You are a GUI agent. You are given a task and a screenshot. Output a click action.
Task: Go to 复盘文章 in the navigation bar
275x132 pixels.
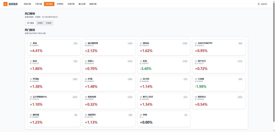93,4
